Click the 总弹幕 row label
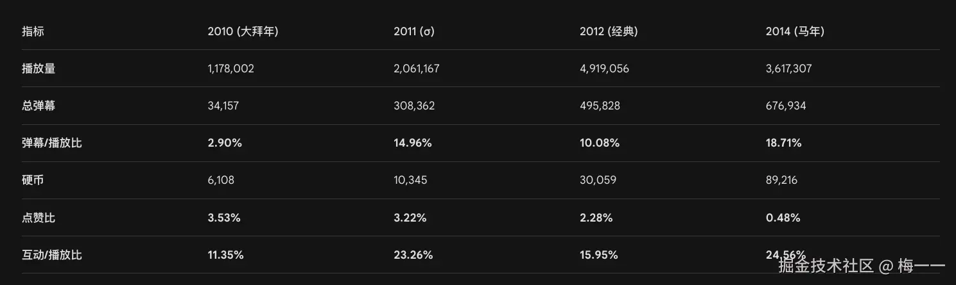Screen dimensions: 956x285 [39, 106]
